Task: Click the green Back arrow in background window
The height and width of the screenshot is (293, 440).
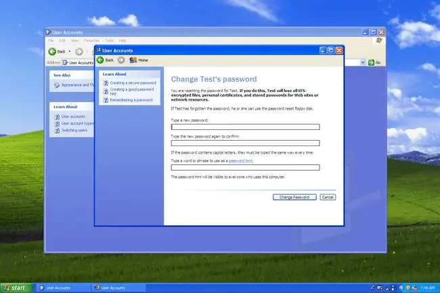Action: (52, 51)
